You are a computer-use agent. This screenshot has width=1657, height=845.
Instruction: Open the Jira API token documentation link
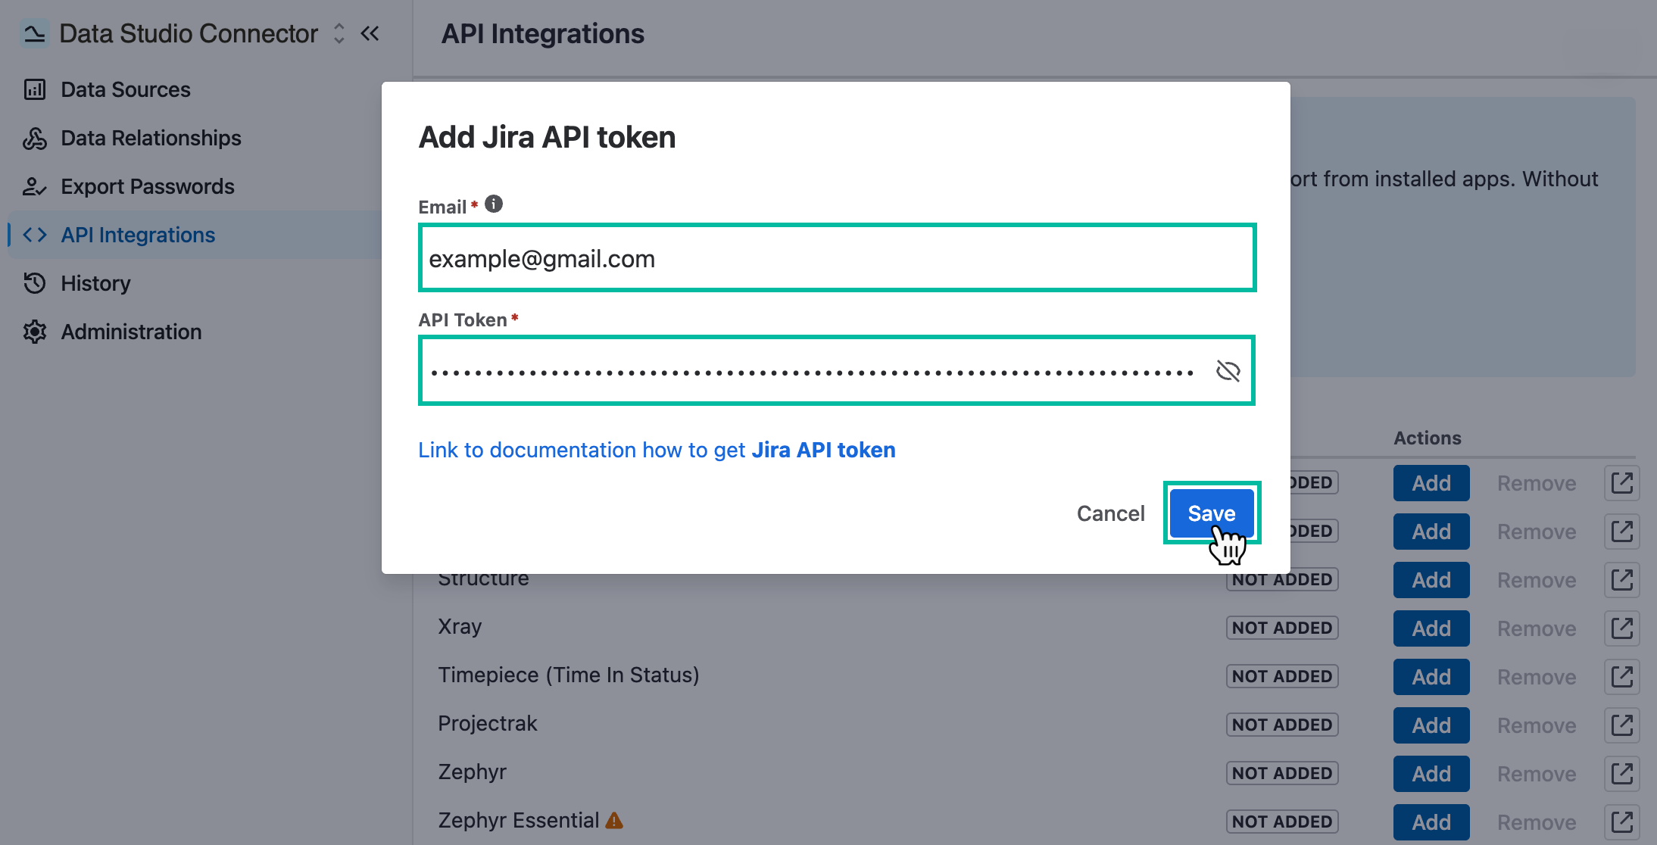(657, 450)
